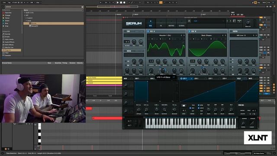Click the transport Stop button
277x156 pixels.
click(x=121, y=3)
